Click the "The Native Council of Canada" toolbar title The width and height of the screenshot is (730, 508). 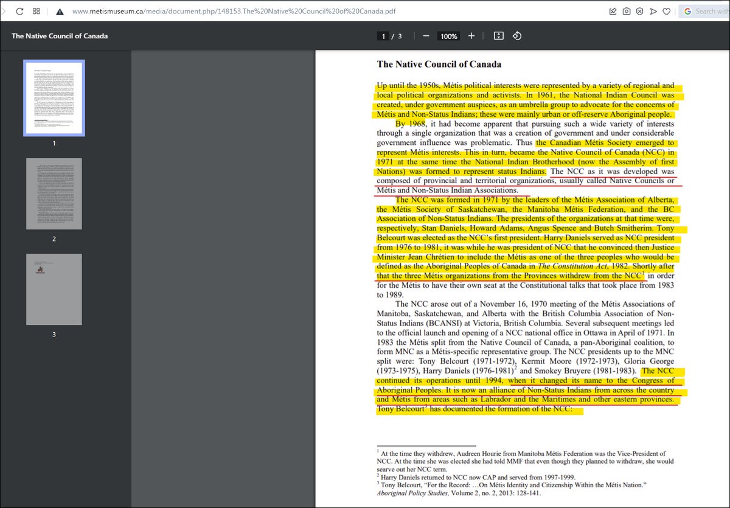[60, 36]
